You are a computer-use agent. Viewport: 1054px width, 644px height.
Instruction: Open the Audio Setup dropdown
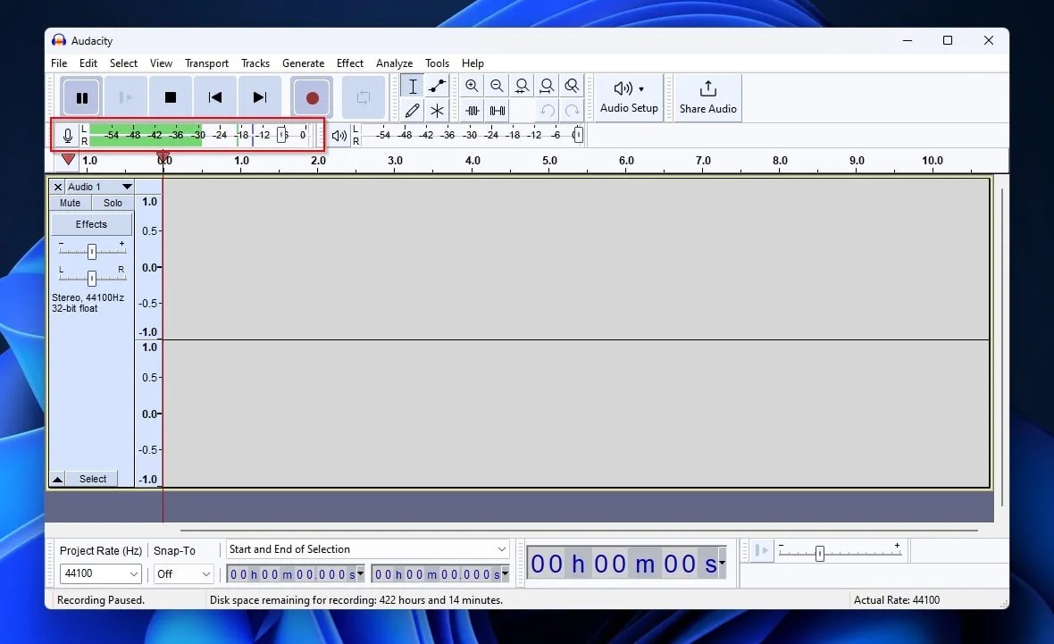point(628,96)
